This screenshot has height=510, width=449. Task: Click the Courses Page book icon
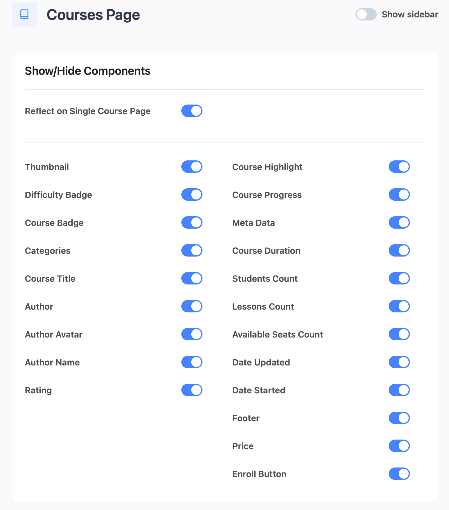pos(24,14)
